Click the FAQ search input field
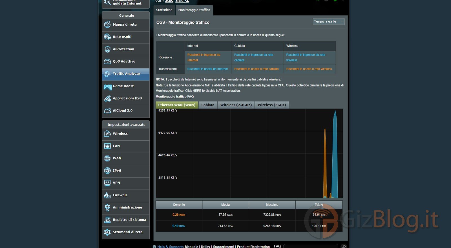Image resolution: width=451 pixels, height=248 pixels. click(x=311, y=246)
